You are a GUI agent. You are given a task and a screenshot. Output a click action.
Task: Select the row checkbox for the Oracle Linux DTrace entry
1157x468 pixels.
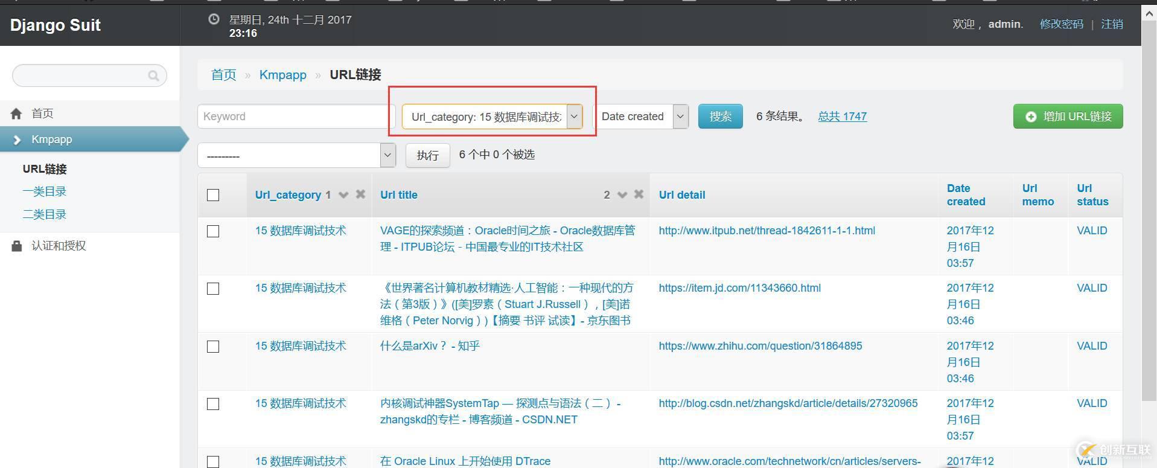pyautogui.click(x=213, y=462)
